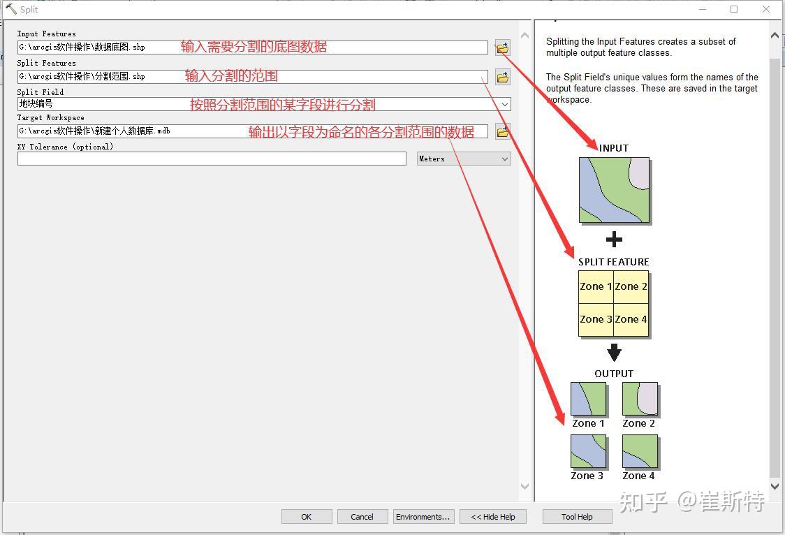Click the hammer tool icon in the title bar

pyautogui.click(x=10, y=10)
